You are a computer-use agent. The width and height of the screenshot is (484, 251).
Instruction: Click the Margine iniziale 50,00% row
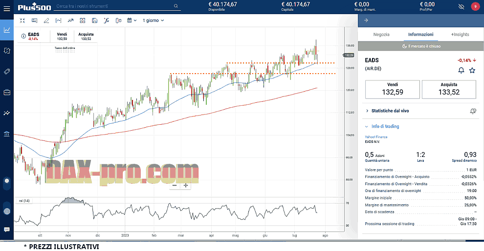421,198
